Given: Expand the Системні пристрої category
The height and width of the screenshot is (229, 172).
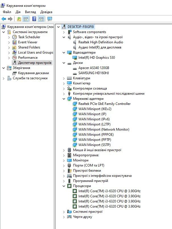Looking at the screenshot, I should click(64, 212).
